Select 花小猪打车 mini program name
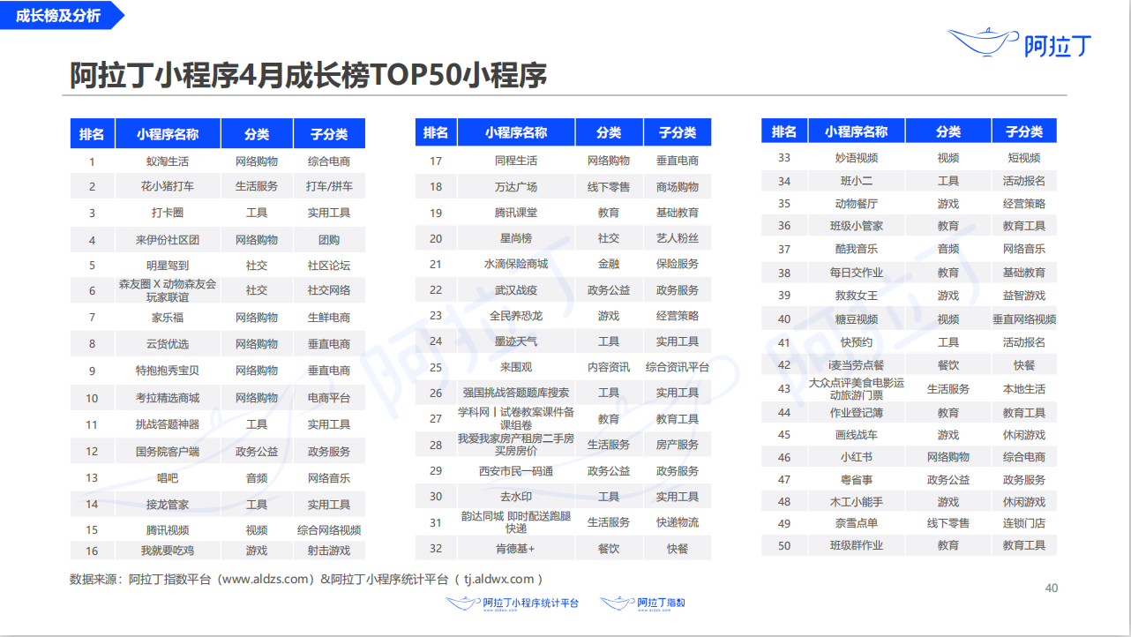Image resolution: width=1131 pixels, height=637 pixels. point(168,186)
